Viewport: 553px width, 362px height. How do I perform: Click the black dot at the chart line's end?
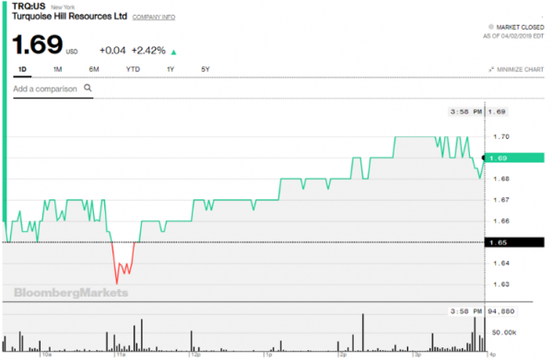tap(484, 158)
